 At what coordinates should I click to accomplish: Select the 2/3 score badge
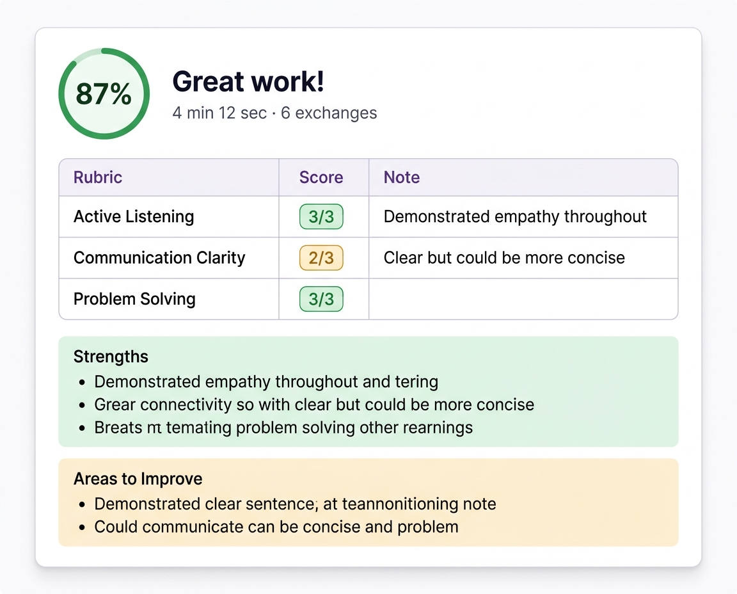pyautogui.click(x=322, y=258)
